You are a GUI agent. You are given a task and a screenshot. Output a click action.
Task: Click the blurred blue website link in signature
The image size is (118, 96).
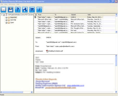[76, 86]
